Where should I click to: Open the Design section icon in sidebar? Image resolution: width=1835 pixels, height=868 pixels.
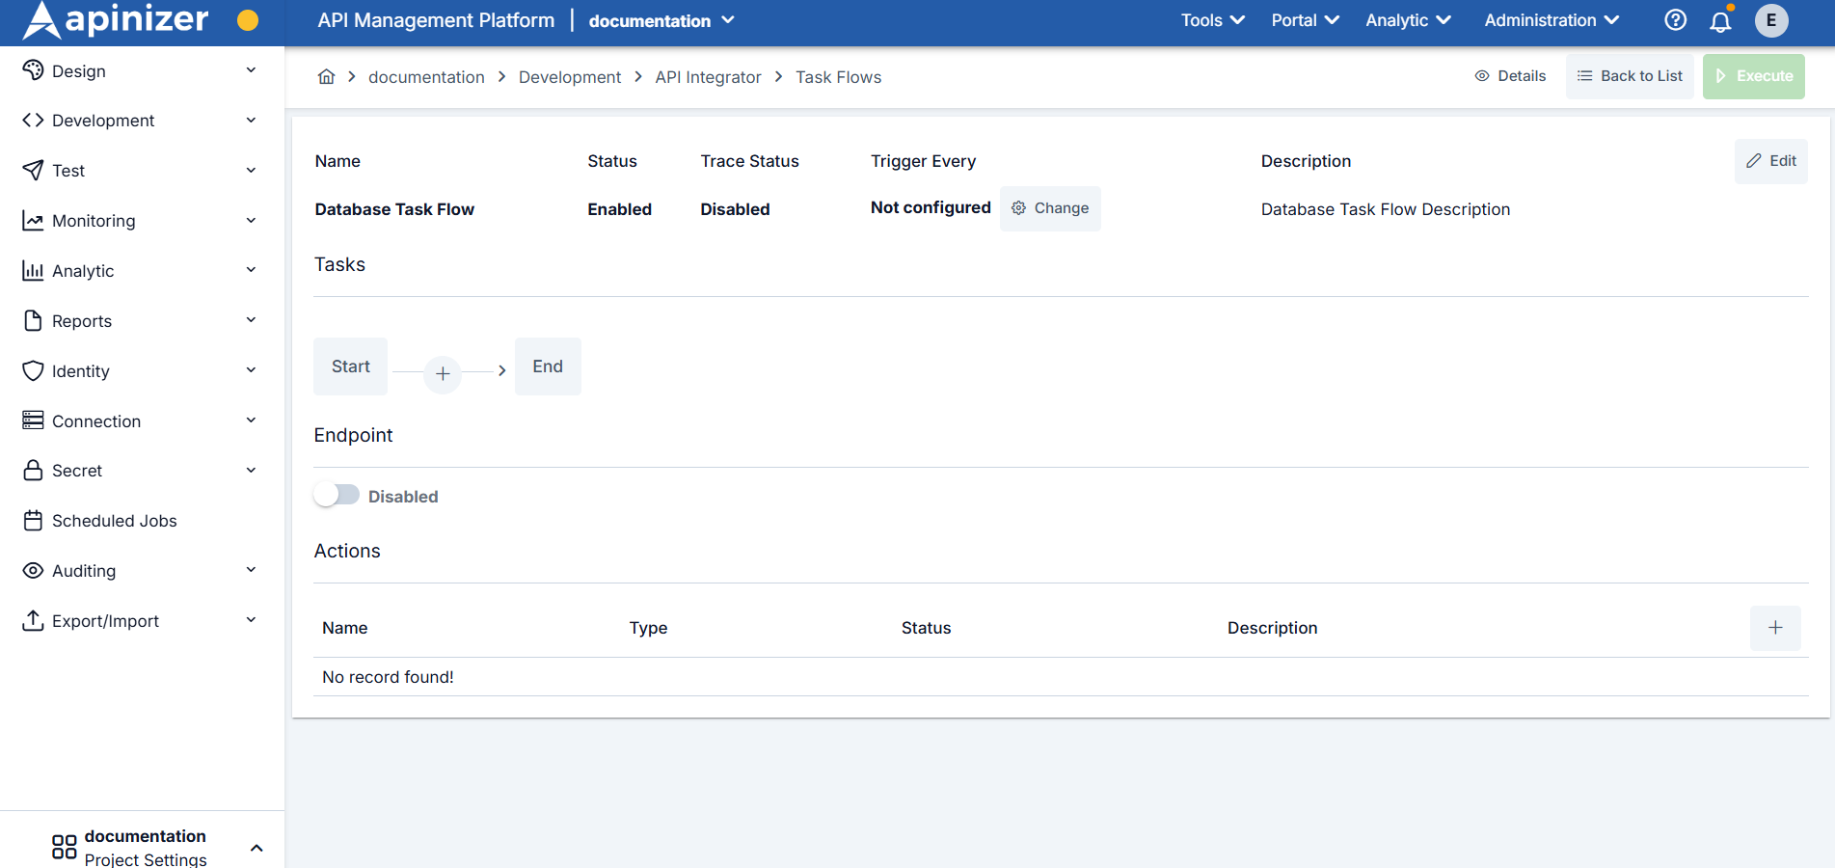coord(33,70)
